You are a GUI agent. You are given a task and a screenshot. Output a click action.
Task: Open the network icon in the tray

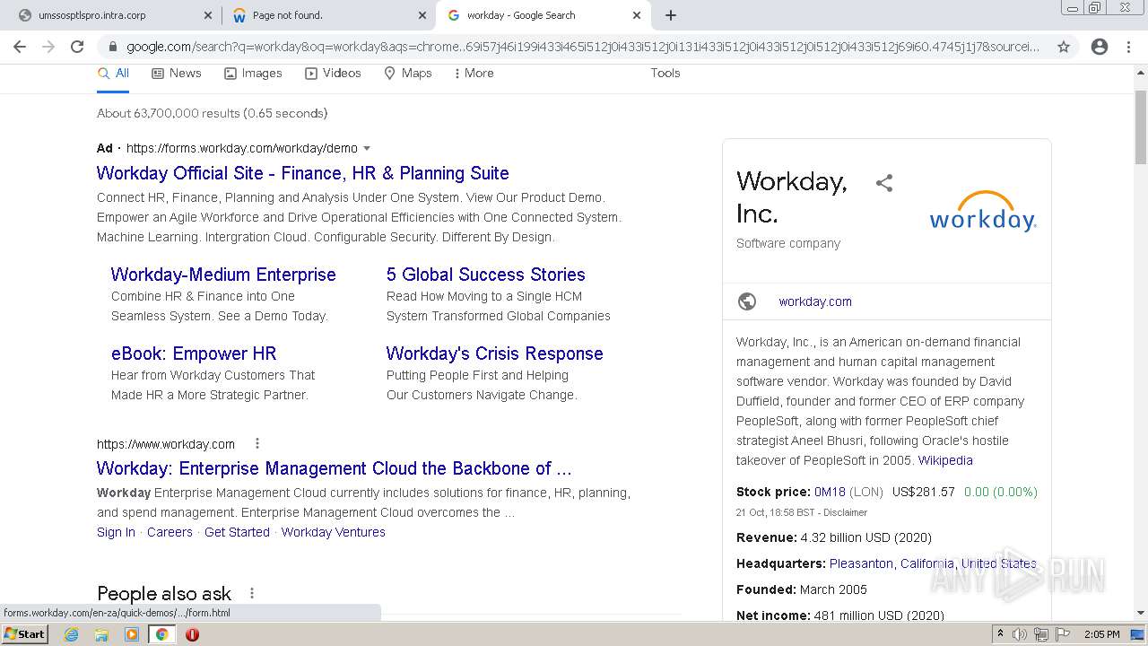[1041, 634]
